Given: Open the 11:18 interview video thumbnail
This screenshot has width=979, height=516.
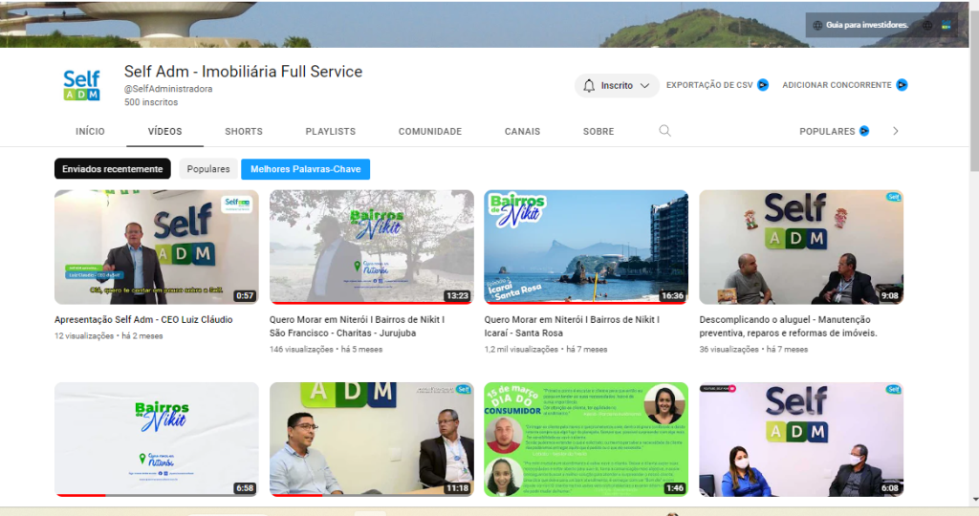Looking at the screenshot, I should coord(372,440).
